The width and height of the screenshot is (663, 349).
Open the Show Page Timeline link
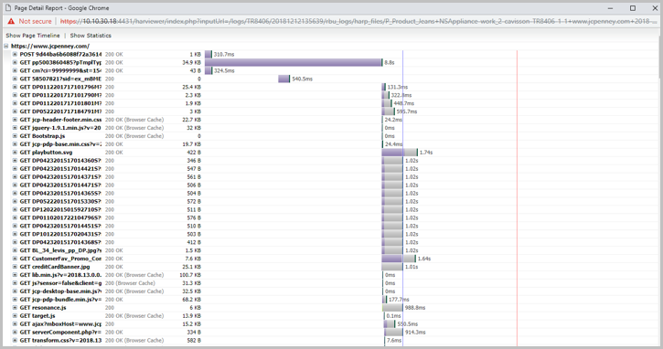click(33, 36)
